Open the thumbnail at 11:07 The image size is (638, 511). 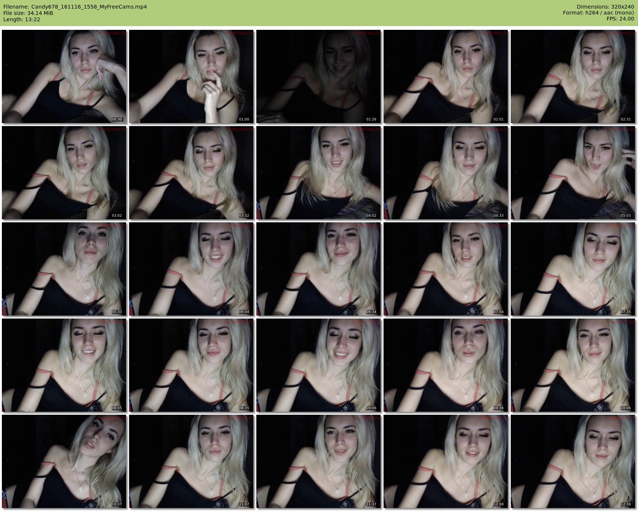(191, 461)
